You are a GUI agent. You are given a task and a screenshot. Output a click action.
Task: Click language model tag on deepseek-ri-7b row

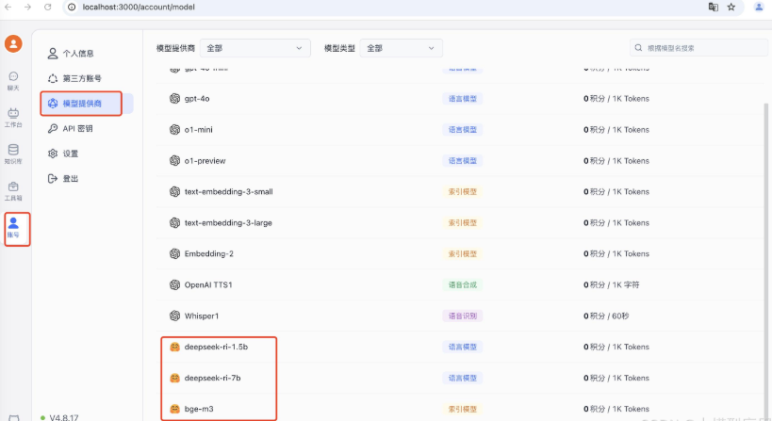click(462, 378)
